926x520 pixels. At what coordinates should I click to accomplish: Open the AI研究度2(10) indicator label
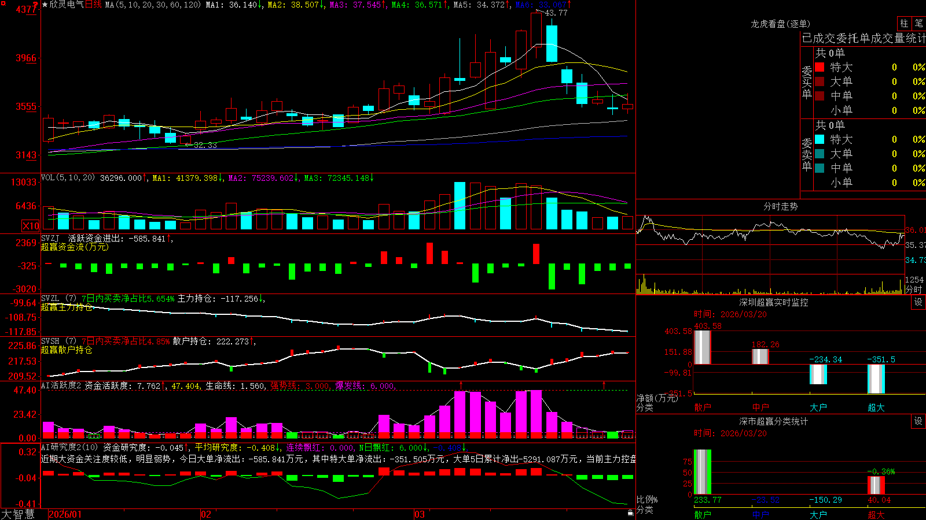pos(69,447)
